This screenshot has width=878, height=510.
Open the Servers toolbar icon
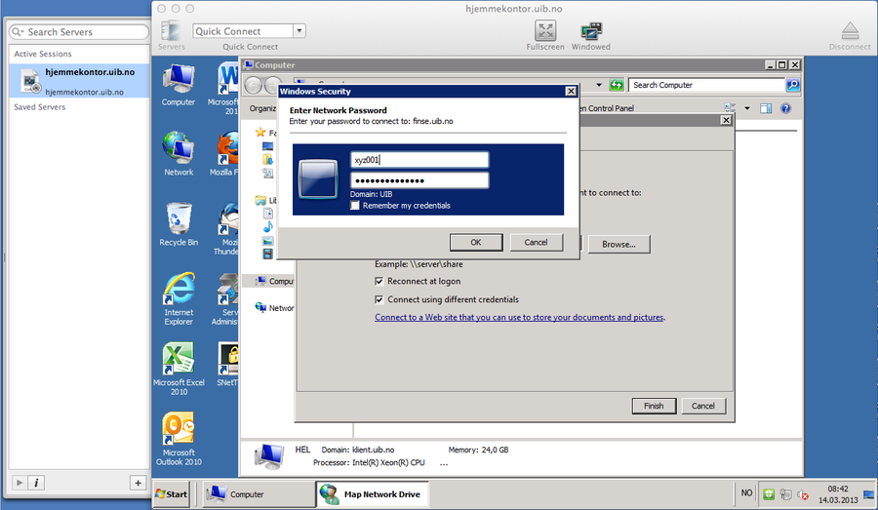[x=171, y=31]
